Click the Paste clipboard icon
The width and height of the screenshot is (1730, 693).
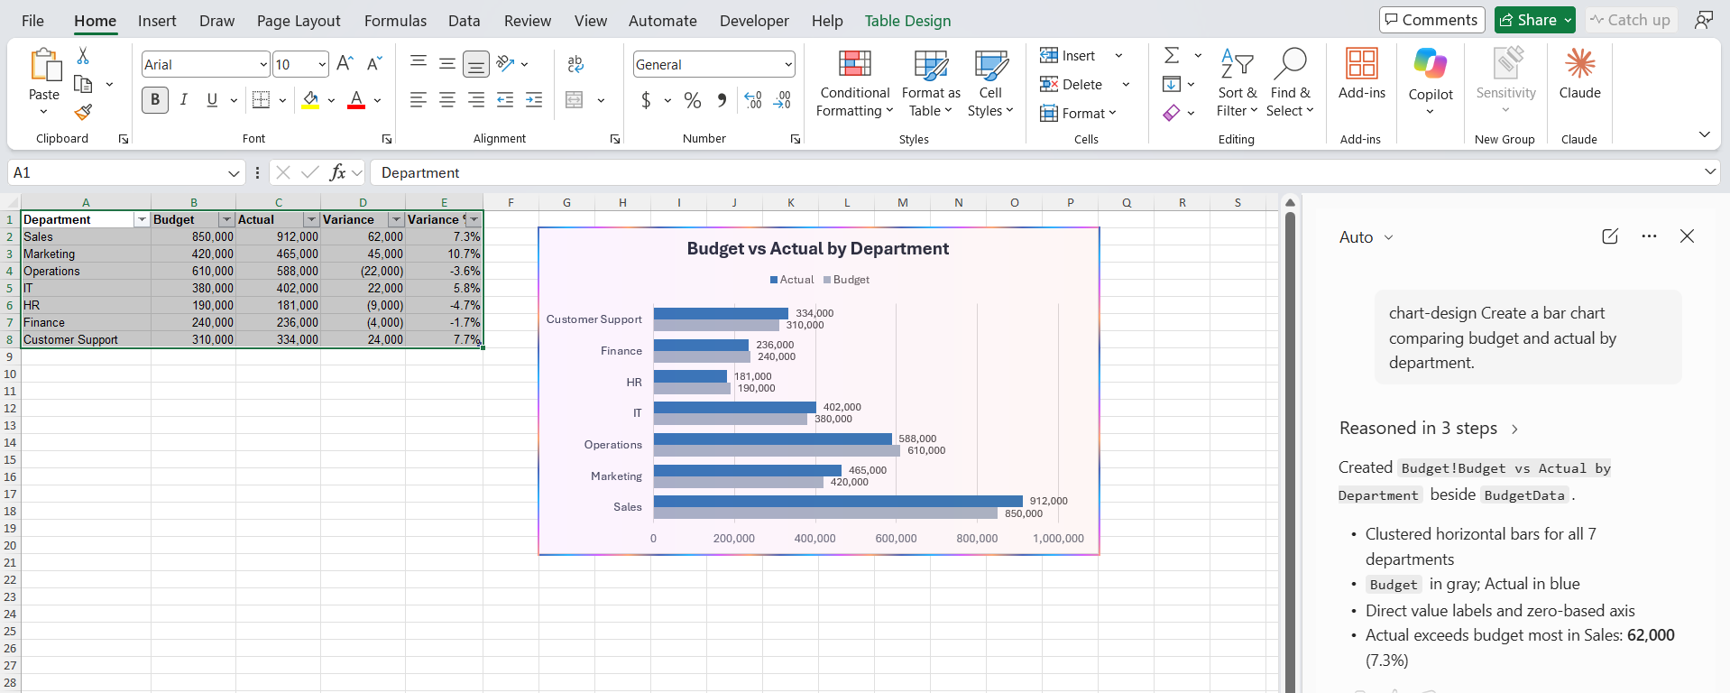pyautogui.click(x=44, y=65)
